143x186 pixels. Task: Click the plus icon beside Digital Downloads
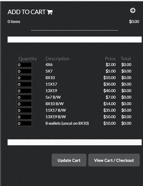click(10, 142)
